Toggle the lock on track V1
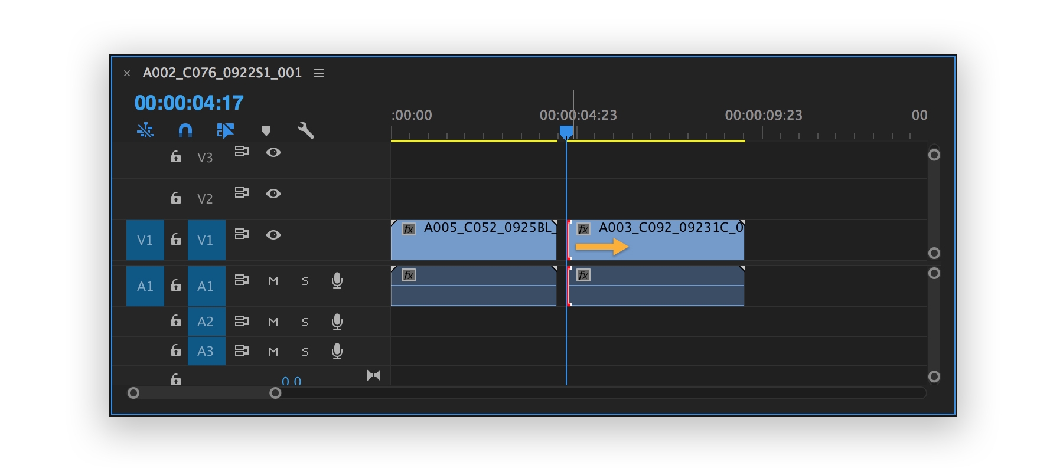This screenshot has height=472, width=1063. coord(176,240)
